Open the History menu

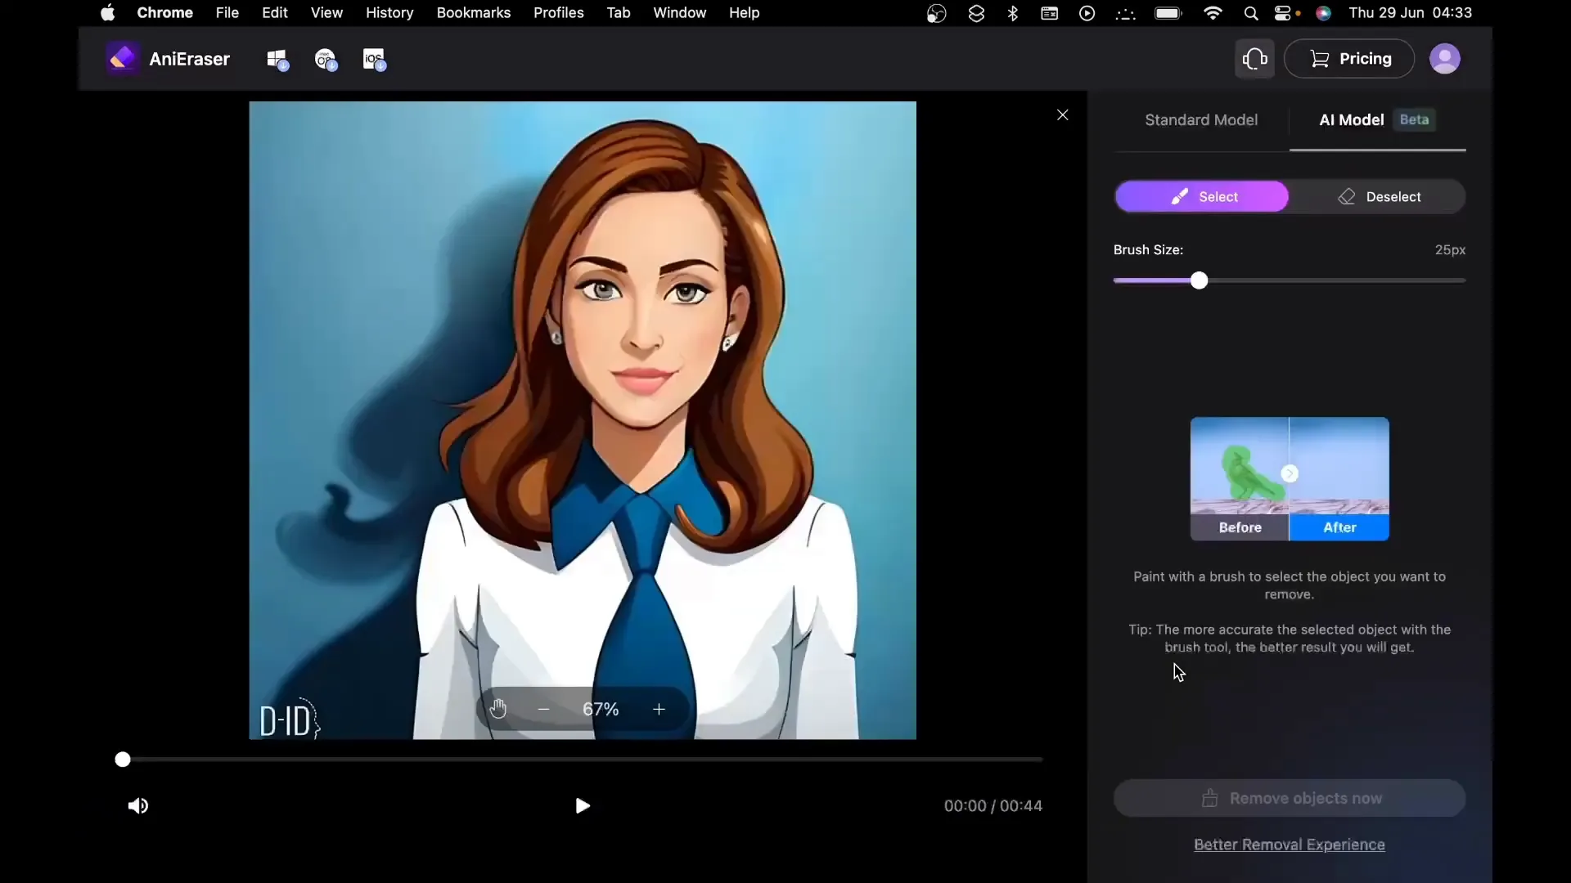pyautogui.click(x=389, y=13)
